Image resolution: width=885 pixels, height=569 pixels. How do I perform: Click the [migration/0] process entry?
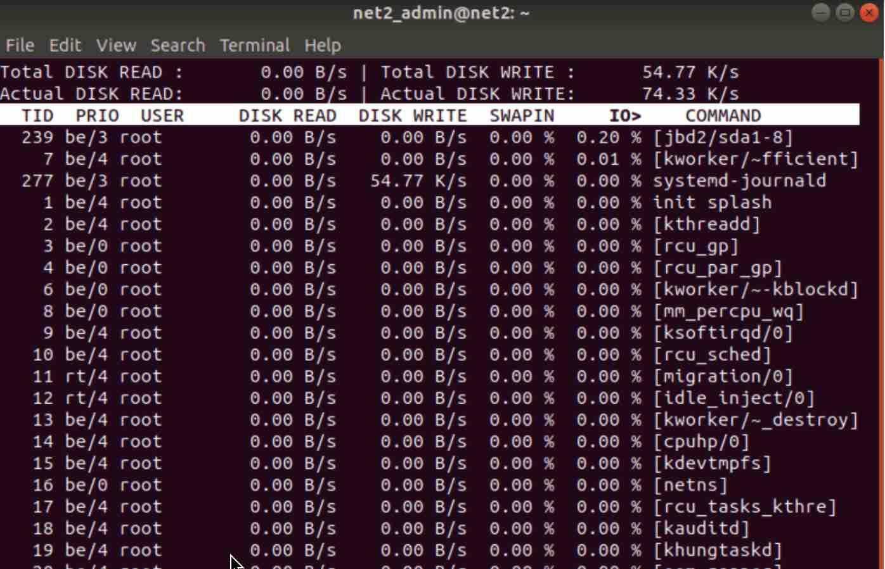pyautogui.click(x=723, y=377)
